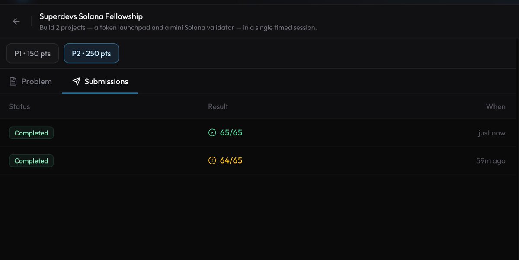Click the green check icon next to 65/65
The image size is (519, 260).
[212, 133]
